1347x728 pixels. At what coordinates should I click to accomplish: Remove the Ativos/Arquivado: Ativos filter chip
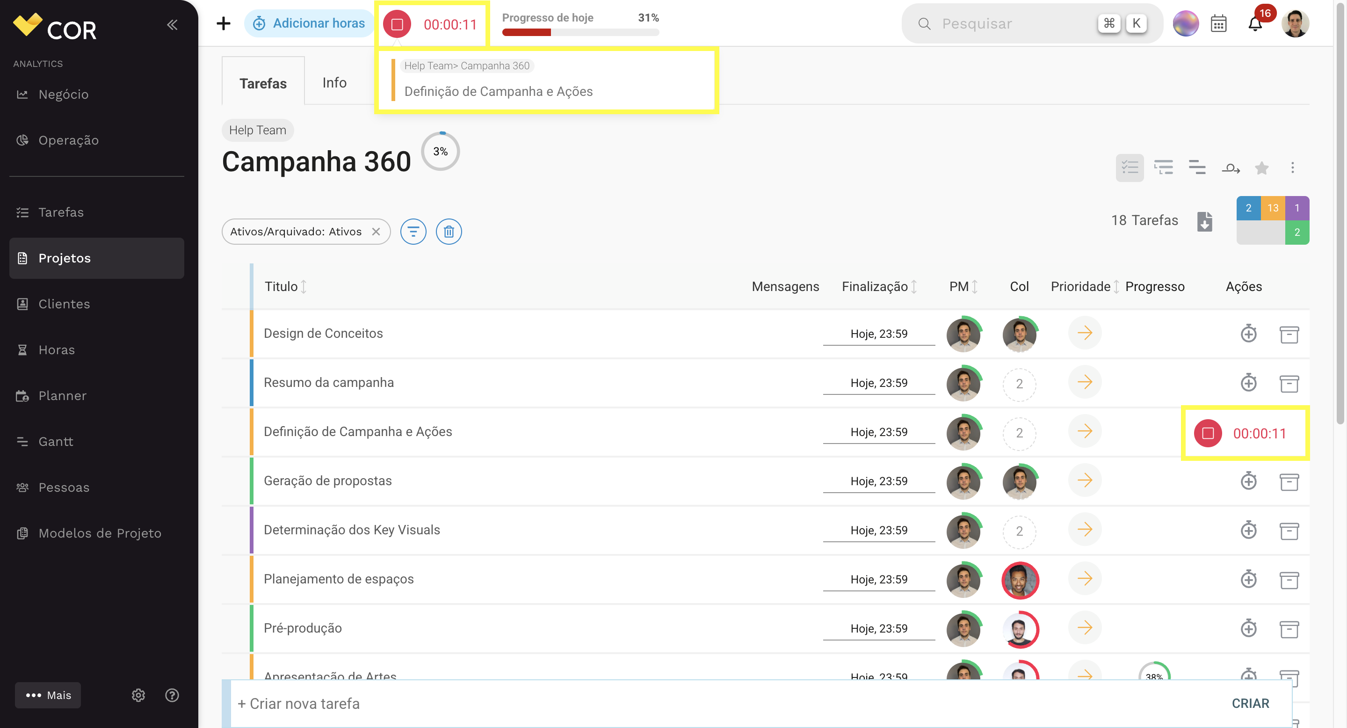(x=376, y=231)
